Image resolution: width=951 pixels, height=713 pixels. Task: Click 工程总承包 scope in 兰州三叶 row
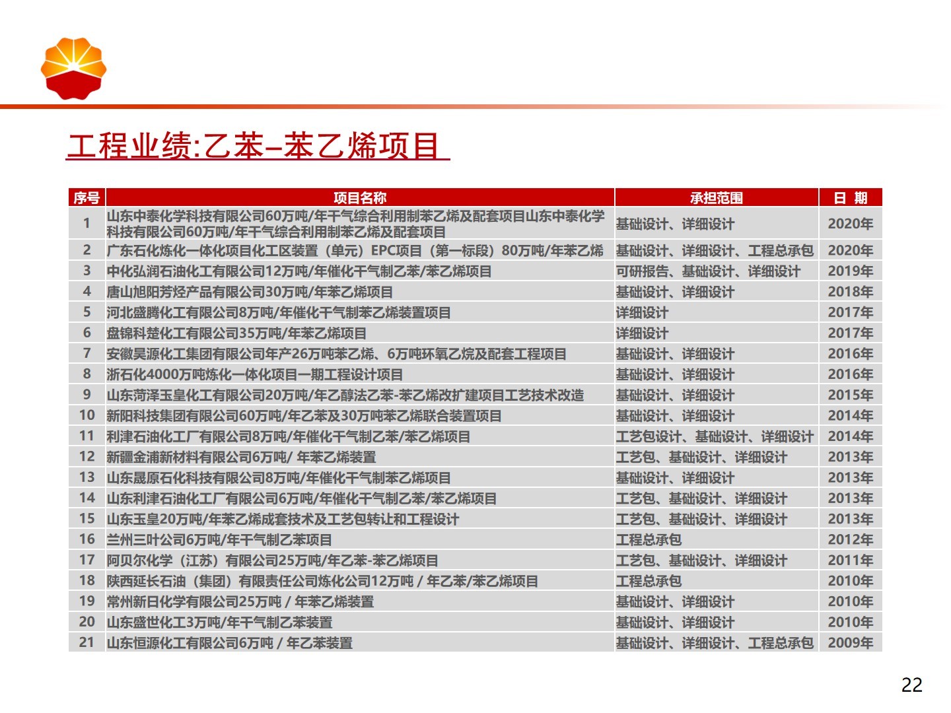[717, 540]
